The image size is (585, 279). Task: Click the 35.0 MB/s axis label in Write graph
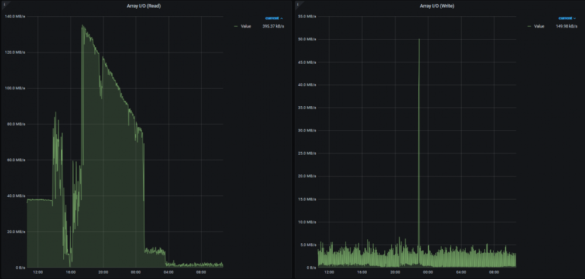click(307, 107)
